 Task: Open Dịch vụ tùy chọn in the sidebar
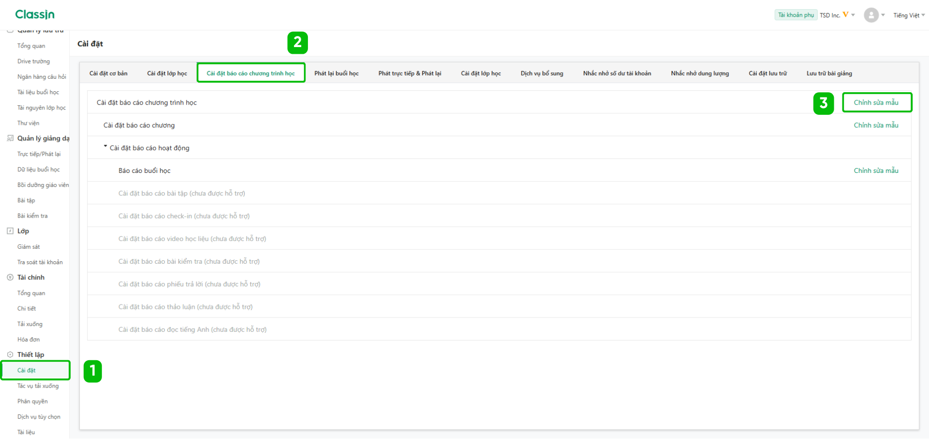(x=39, y=417)
